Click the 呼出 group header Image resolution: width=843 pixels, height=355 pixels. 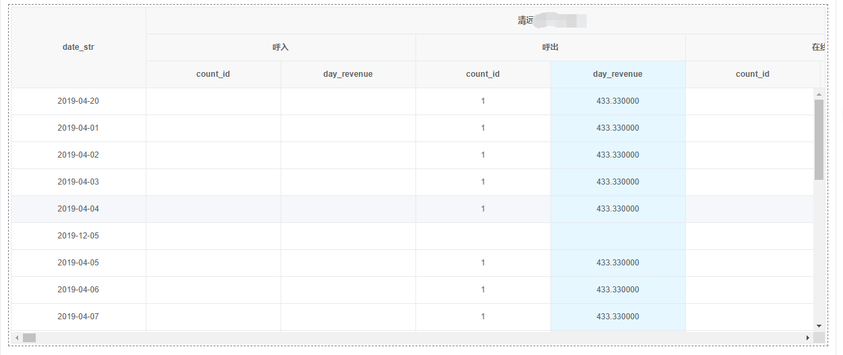point(550,47)
